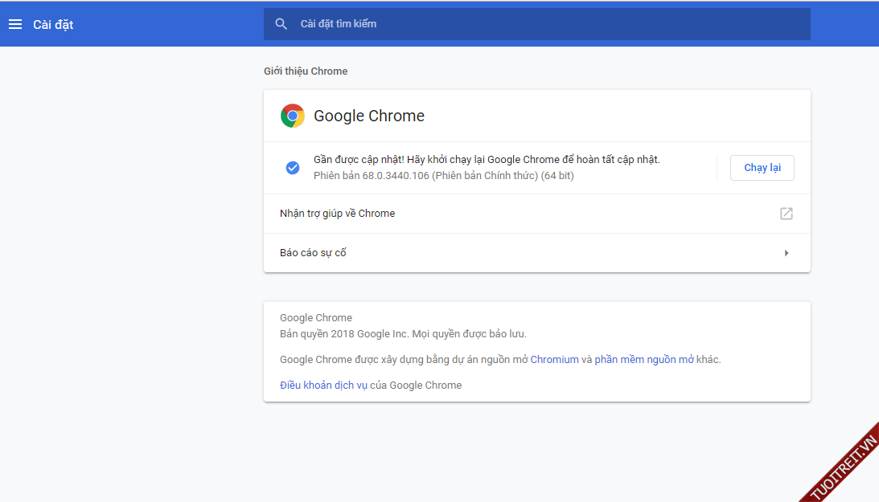Click inside the Cài đặt tìm kiếm field
The image size is (879, 502).
tap(547, 24)
